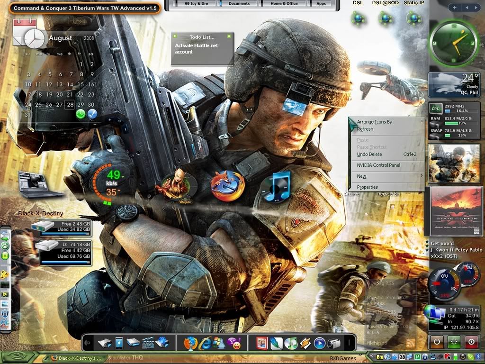Expand the New submenu arrow
The image size is (485, 364).
coord(422,176)
